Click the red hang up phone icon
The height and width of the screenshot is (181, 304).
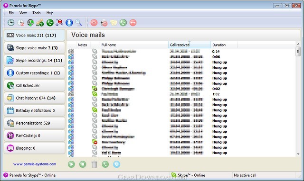[x=133, y=23]
